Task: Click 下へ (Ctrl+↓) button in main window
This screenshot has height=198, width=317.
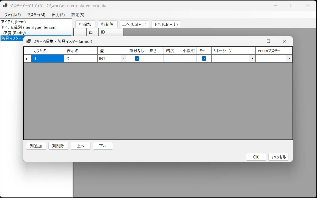Action: (x=166, y=24)
